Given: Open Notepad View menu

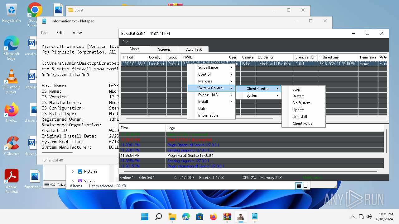Looking at the screenshot, I should tap(77, 33).
